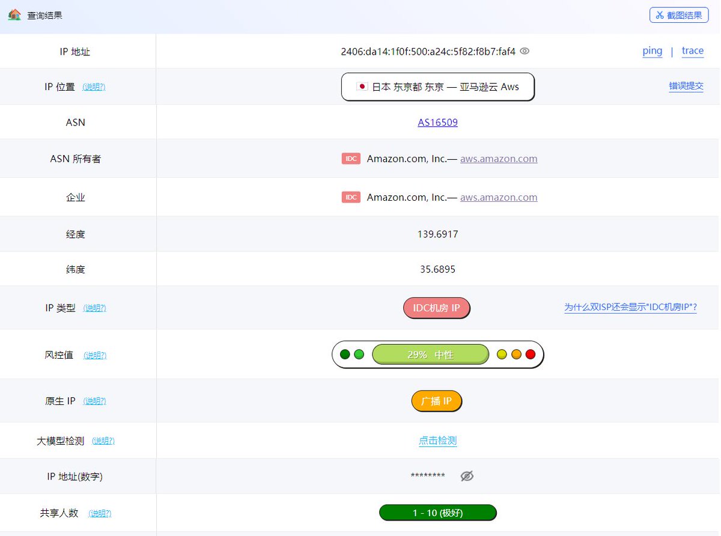Click the 错误提交 link

tap(686, 87)
